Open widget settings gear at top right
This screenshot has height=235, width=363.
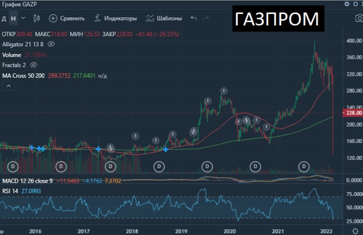[347, 4]
